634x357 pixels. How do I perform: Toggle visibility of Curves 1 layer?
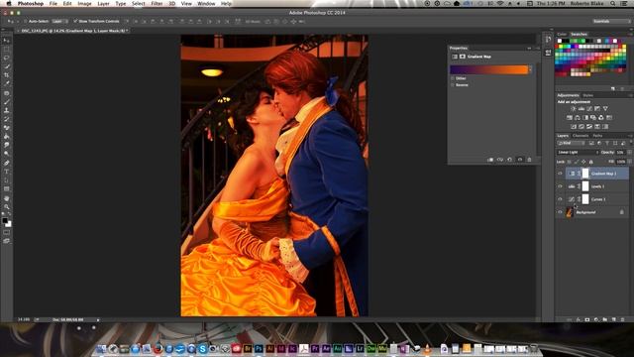coord(560,199)
